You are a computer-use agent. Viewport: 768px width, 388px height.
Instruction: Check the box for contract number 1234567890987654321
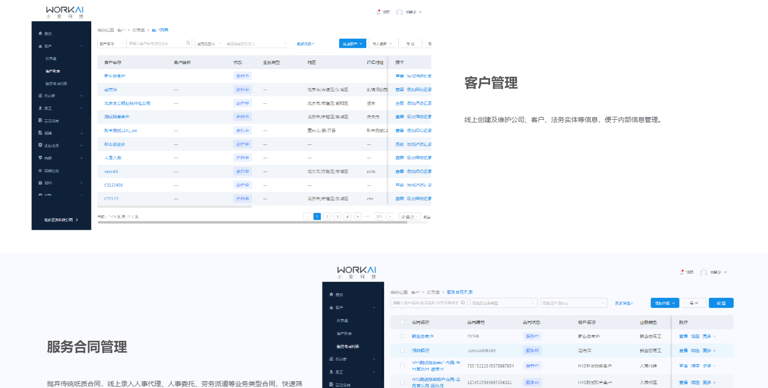point(402,382)
